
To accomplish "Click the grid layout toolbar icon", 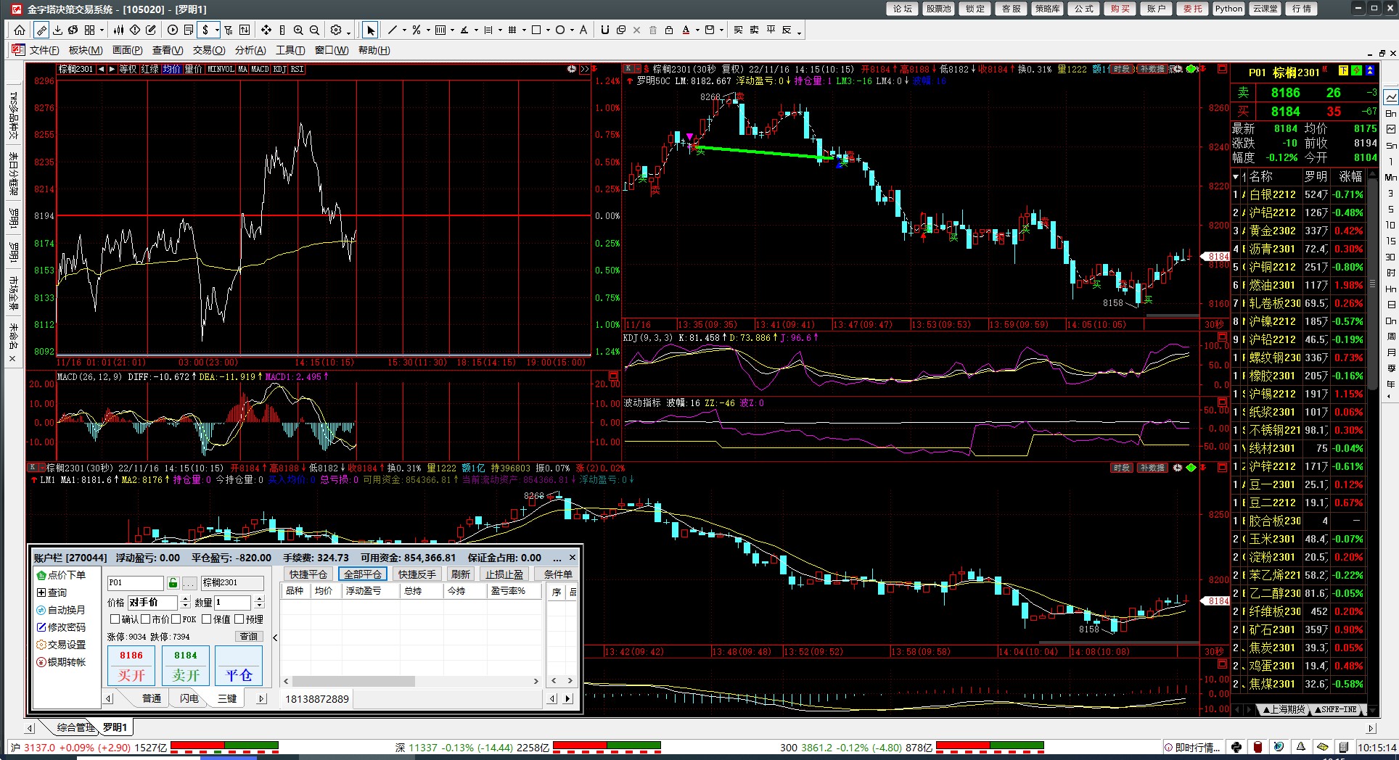I will [89, 30].
